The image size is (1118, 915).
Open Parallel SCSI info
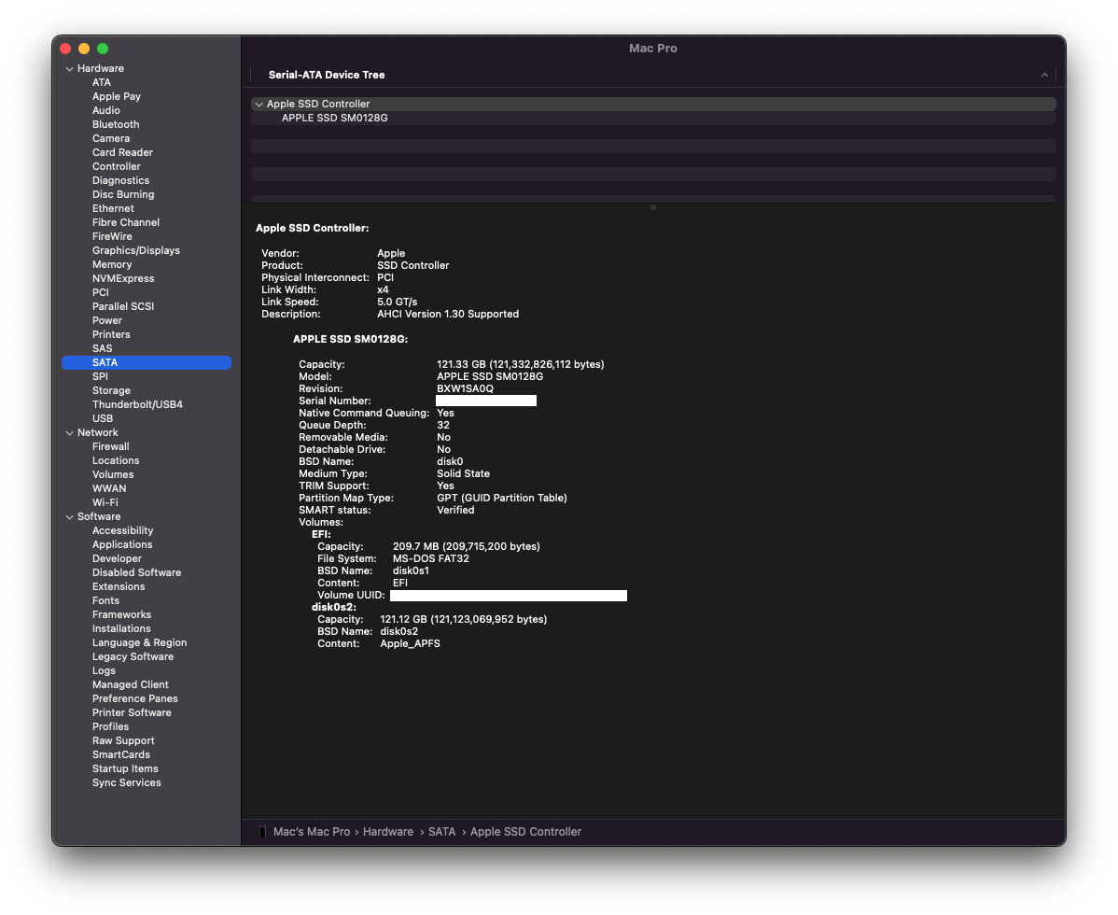(x=122, y=306)
